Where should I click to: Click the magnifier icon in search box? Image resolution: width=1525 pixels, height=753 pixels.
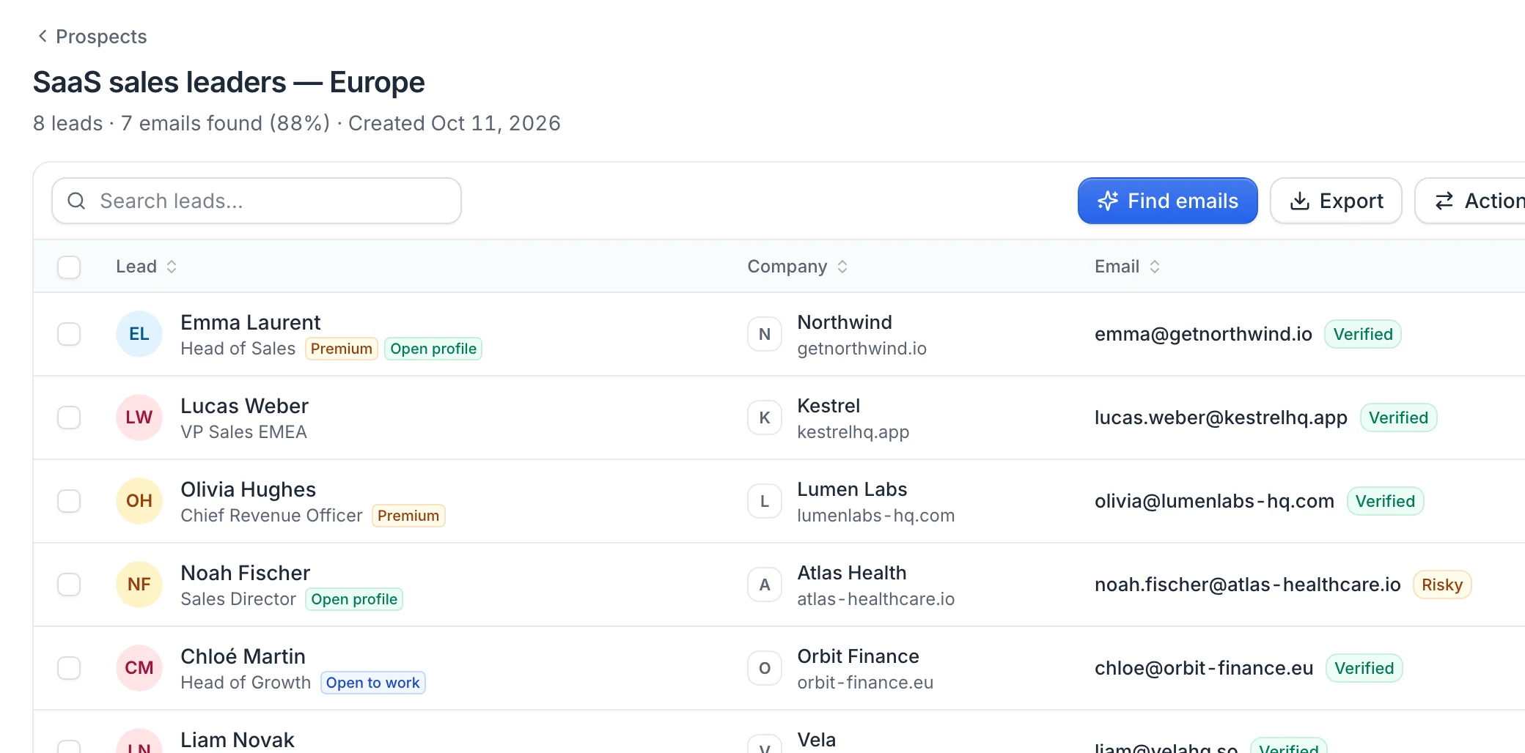click(76, 201)
